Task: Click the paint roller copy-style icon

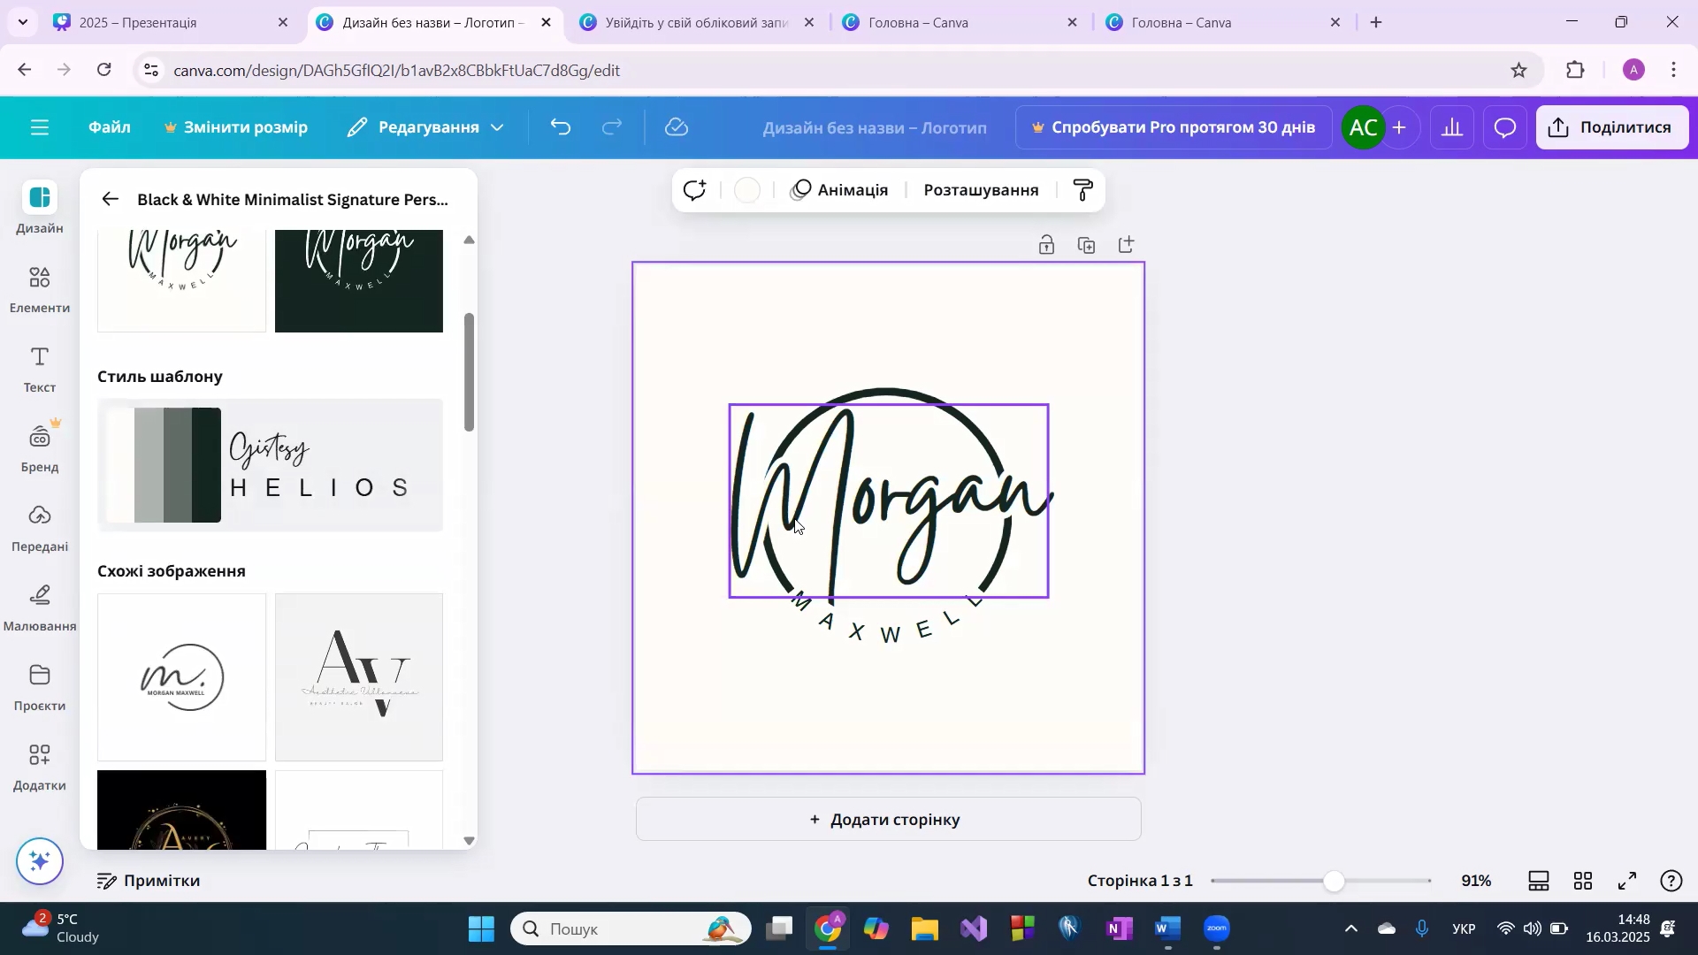Action: pos(1083,190)
